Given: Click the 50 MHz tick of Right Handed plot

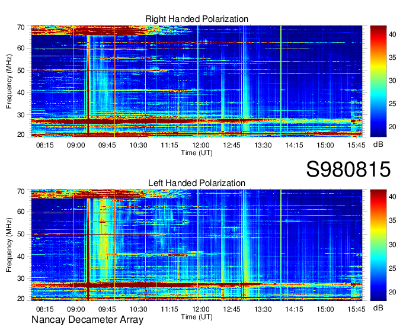Looking at the screenshot, I should [x=21, y=70].
